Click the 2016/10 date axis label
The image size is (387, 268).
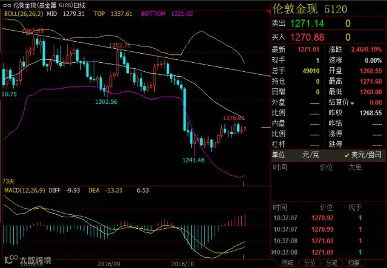coord(183,264)
